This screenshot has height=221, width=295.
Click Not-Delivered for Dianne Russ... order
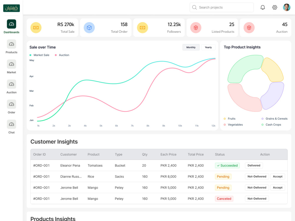(257, 176)
